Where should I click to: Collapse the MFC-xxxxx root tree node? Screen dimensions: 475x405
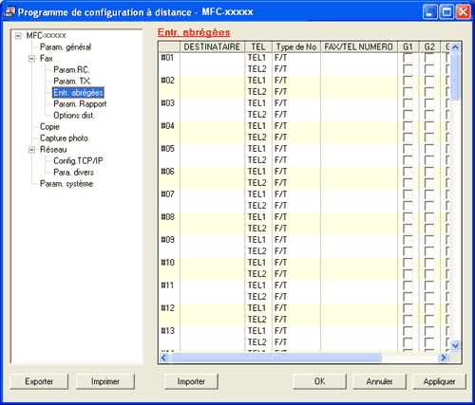coord(18,36)
